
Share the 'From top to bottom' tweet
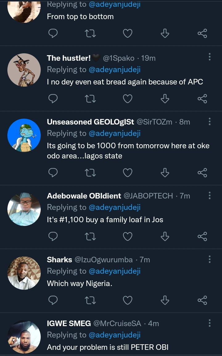coord(202,33)
